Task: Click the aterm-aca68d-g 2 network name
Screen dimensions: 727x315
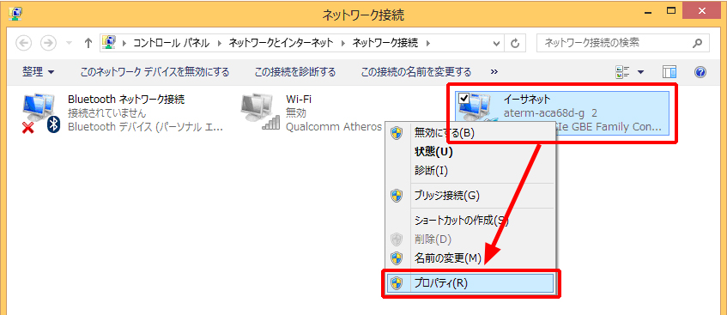Action: 549,112
